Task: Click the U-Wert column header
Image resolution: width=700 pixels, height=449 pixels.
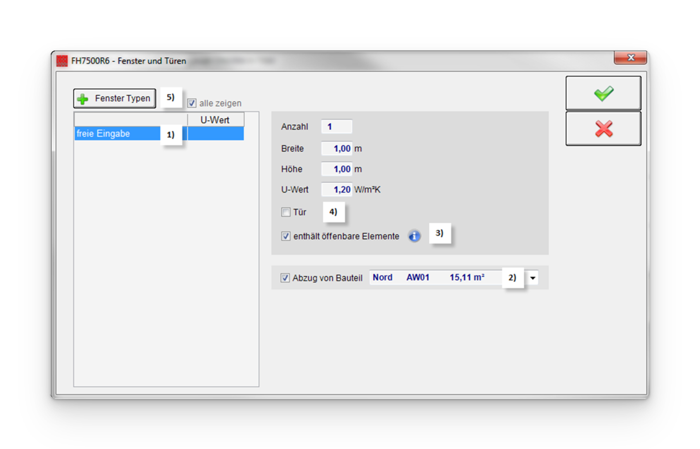Action: (215, 120)
